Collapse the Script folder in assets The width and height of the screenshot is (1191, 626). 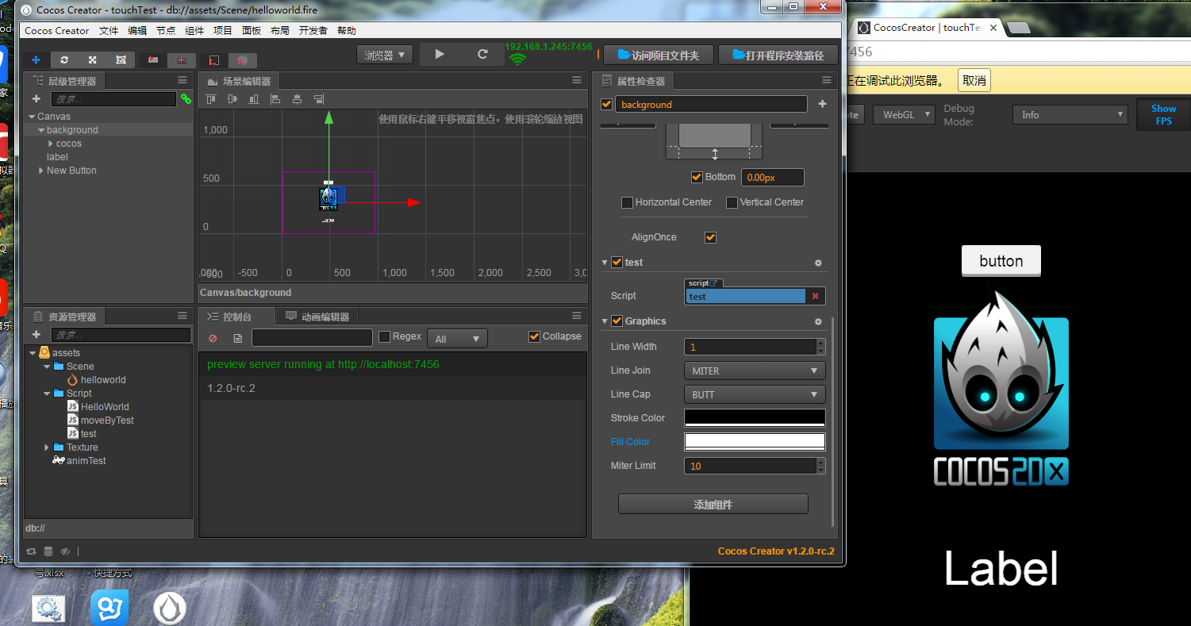pos(47,394)
